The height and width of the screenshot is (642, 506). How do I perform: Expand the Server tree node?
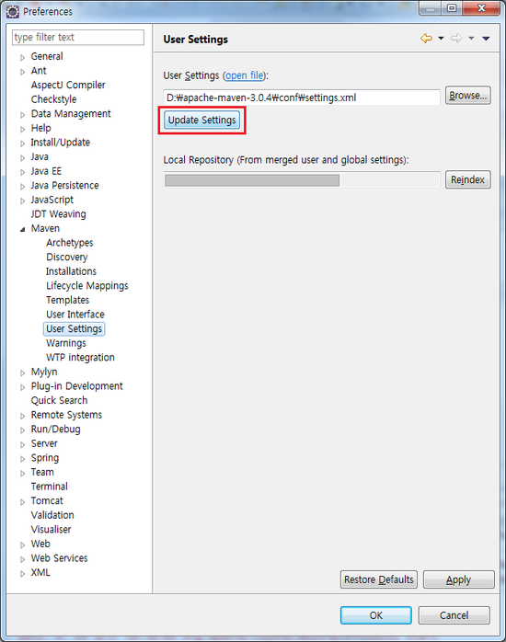(x=22, y=444)
